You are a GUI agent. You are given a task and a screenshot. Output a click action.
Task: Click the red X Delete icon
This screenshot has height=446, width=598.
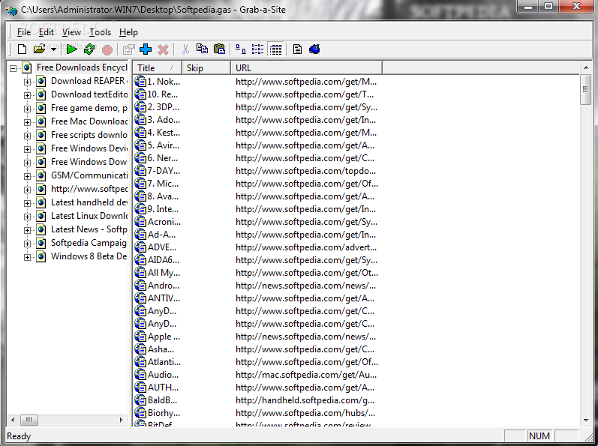[x=164, y=49]
